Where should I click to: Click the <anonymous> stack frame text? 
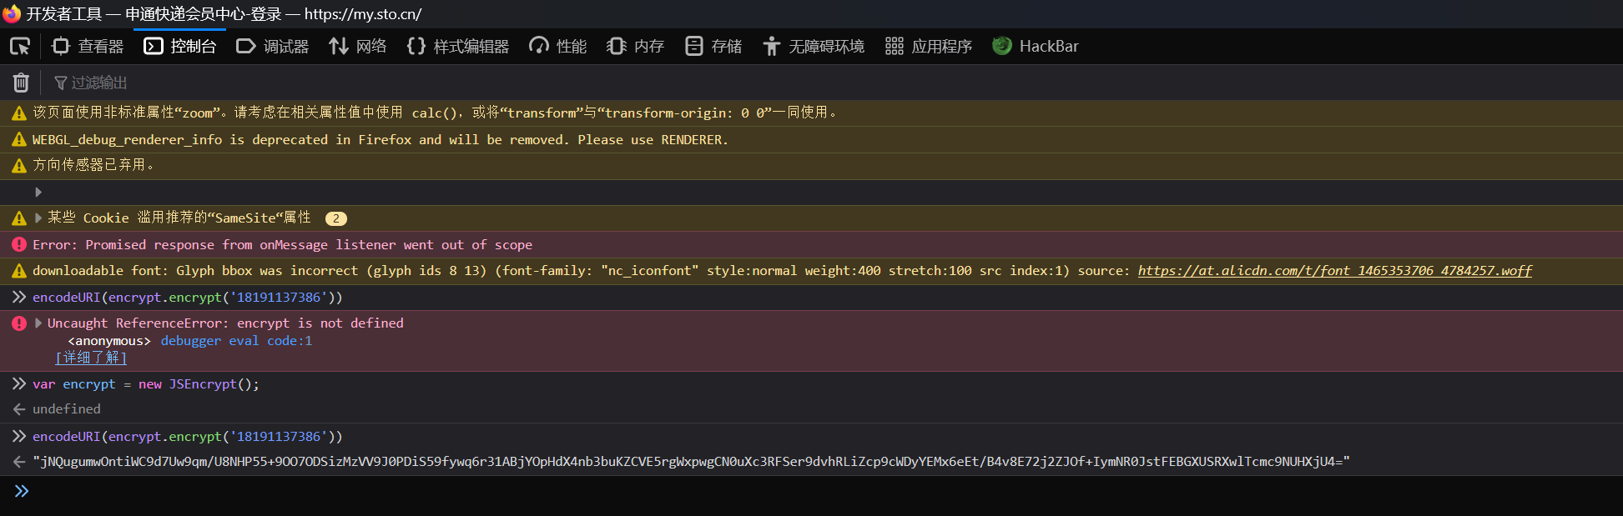(109, 341)
